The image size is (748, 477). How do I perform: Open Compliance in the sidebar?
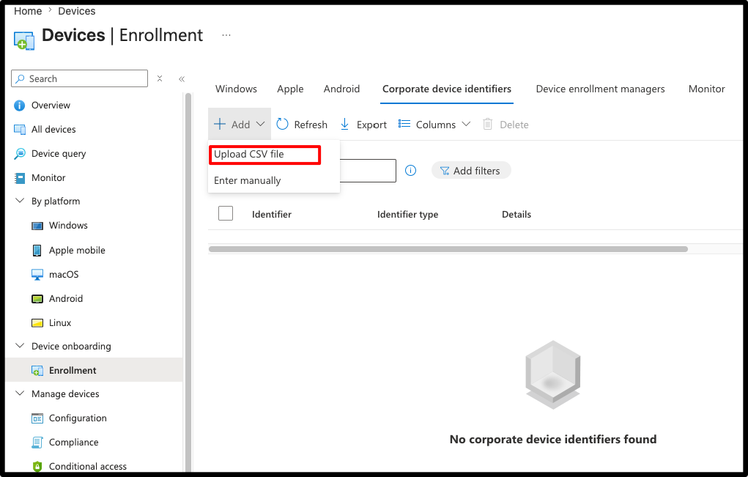pyautogui.click(x=73, y=442)
